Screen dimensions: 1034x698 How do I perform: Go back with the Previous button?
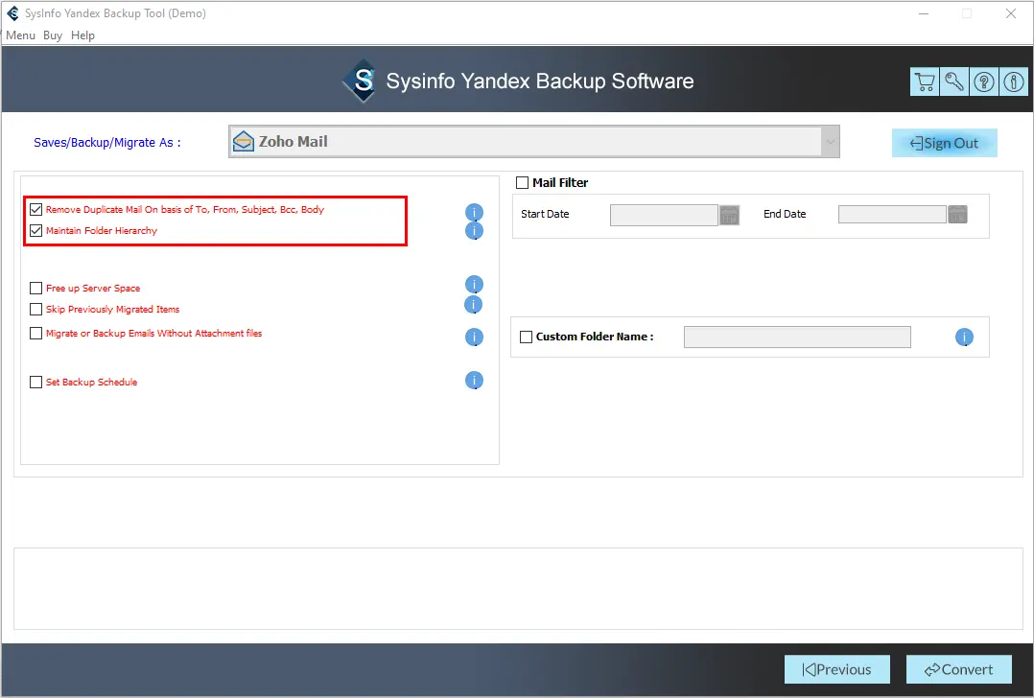click(x=836, y=669)
